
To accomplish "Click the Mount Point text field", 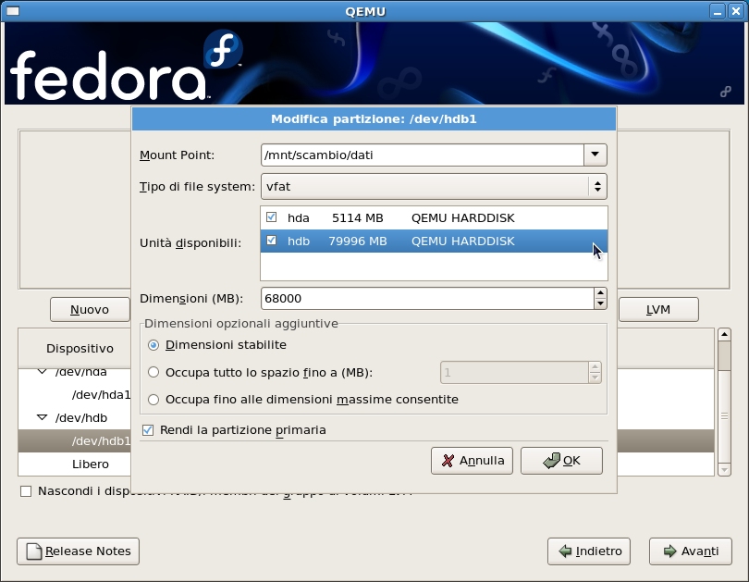I will pyautogui.click(x=423, y=155).
